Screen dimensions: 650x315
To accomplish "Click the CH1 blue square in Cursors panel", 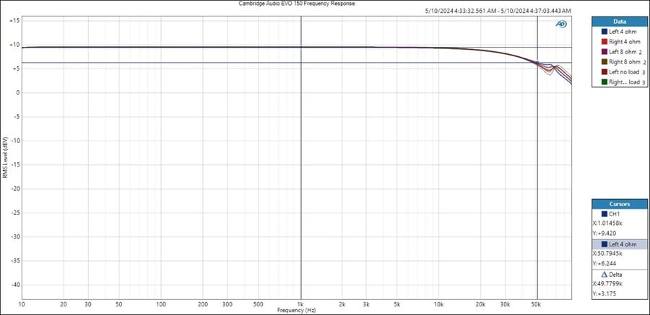I will 604,214.
